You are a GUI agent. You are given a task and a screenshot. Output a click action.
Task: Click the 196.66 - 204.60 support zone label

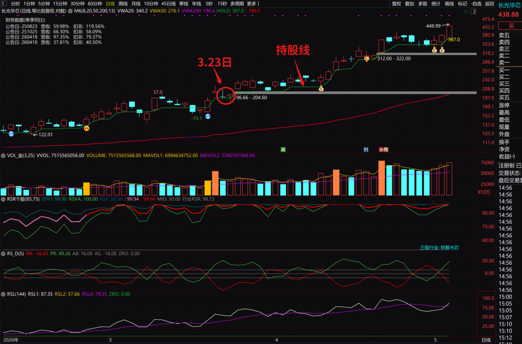[251, 98]
